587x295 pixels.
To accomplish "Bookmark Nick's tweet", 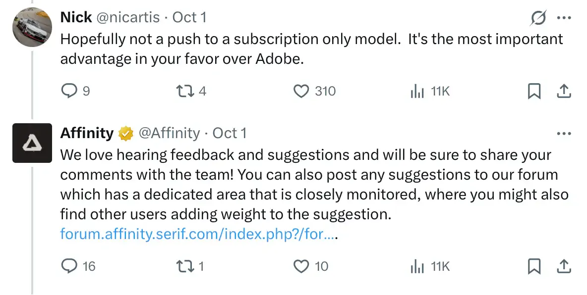I will (533, 91).
